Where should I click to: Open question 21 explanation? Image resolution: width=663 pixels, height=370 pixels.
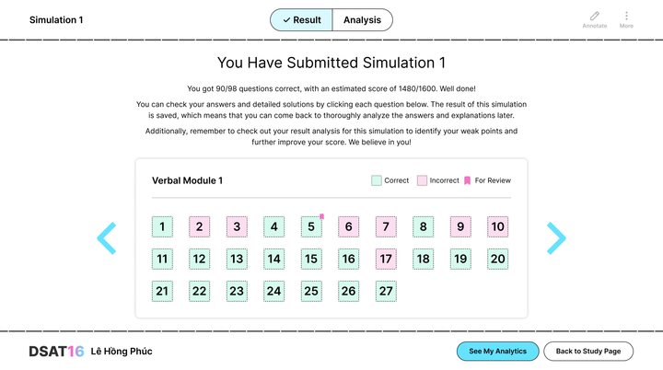coord(162,291)
